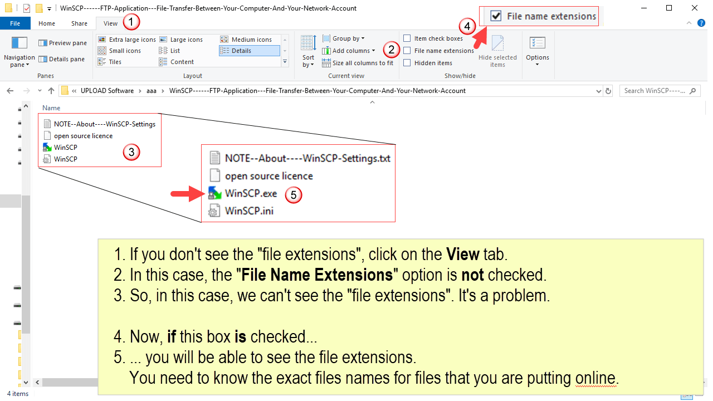Toggle the Details pane button
Viewport: 713px width, 401px height.
(61, 59)
